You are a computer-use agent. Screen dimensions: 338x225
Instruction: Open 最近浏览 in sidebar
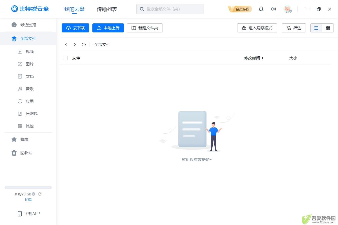point(28,25)
